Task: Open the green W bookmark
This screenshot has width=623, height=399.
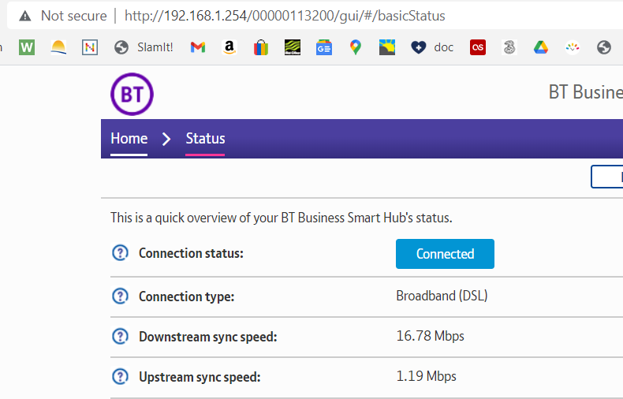Action: [x=27, y=47]
